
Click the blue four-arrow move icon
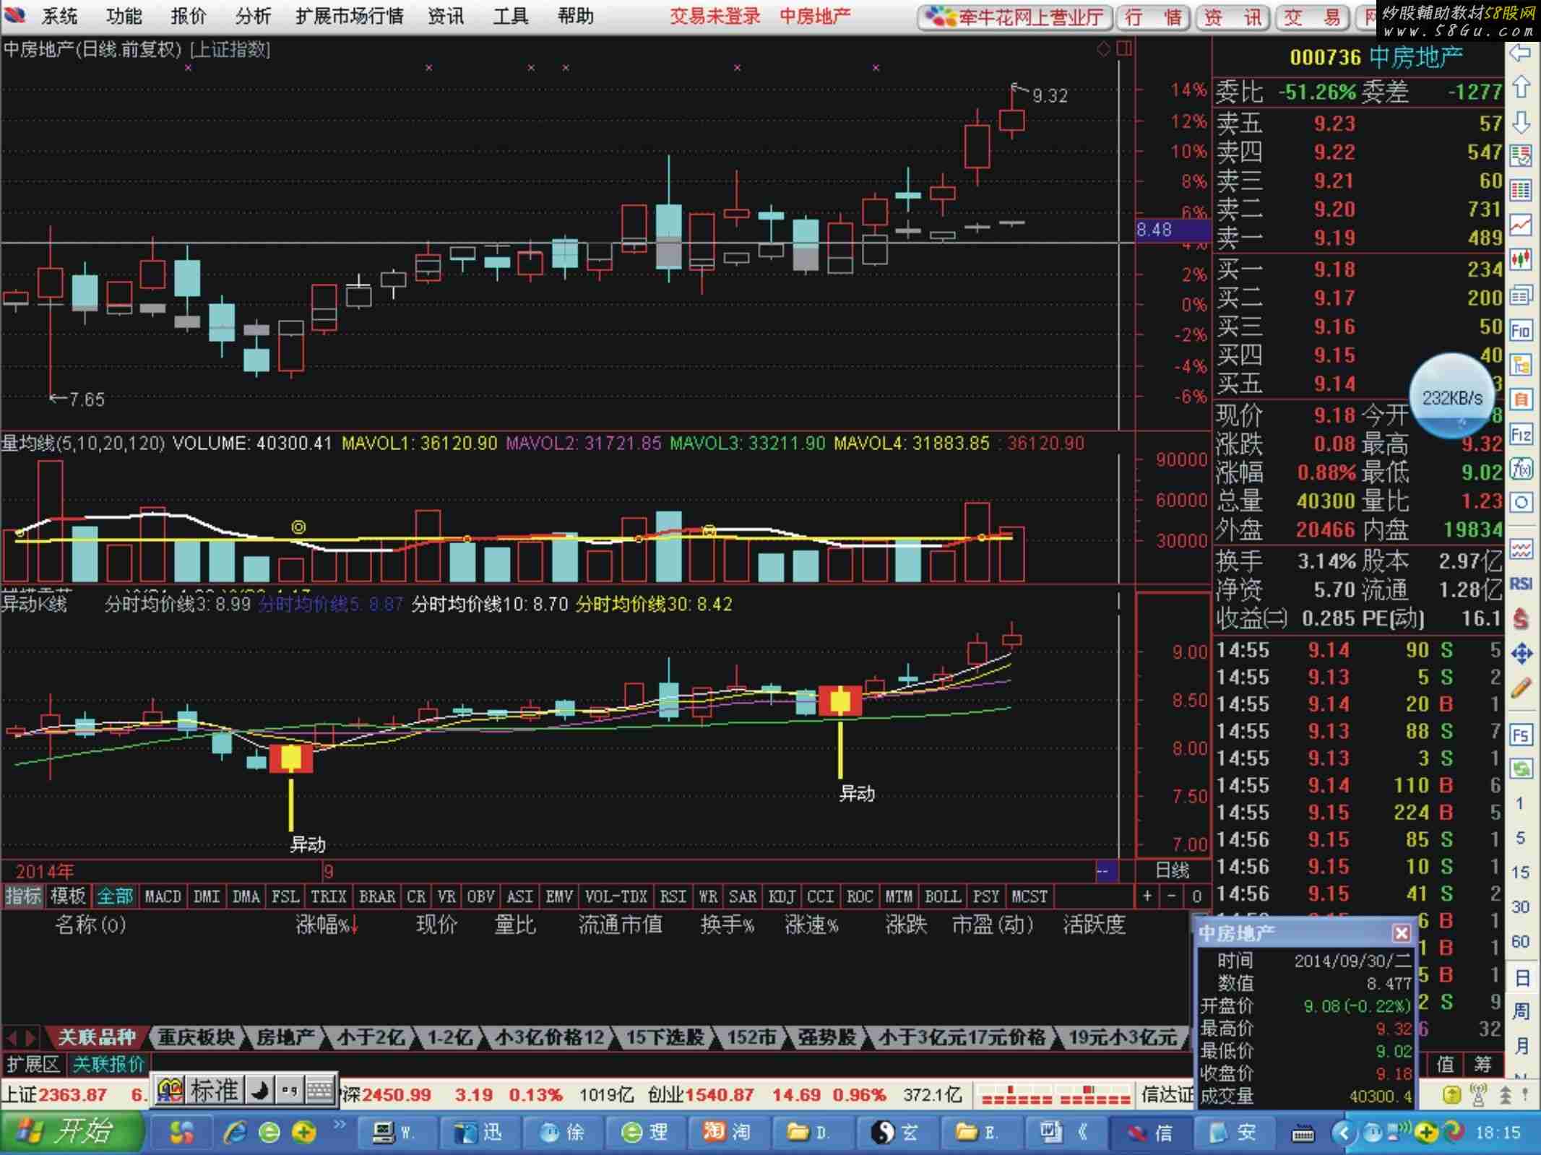1521,654
